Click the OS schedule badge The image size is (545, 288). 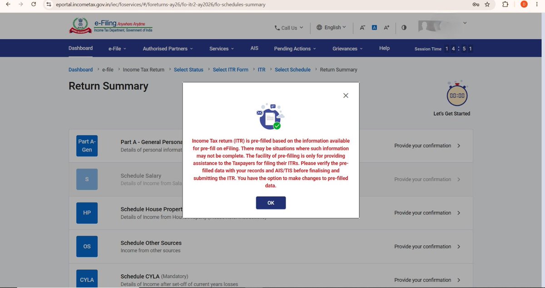pyautogui.click(x=87, y=246)
